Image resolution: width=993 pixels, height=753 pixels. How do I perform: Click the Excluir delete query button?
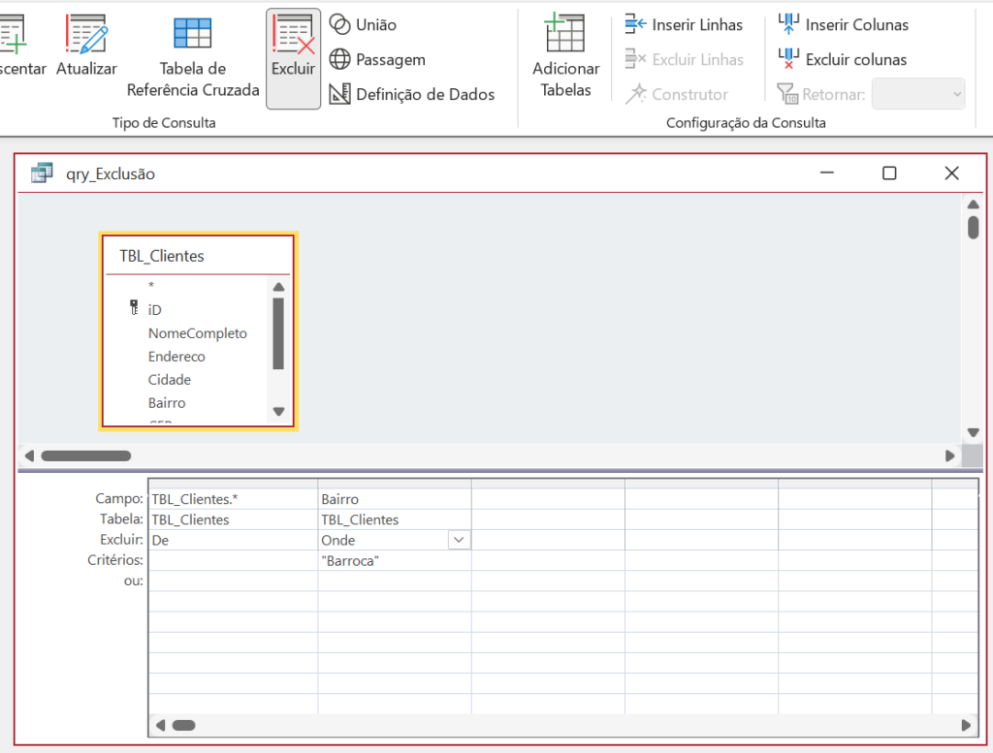pyautogui.click(x=293, y=58)
